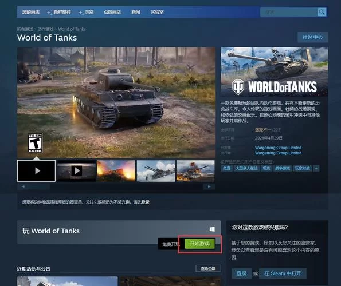341x286 pixels.
Task: Go to the 点数商店 tab
Action: [112, 12]
